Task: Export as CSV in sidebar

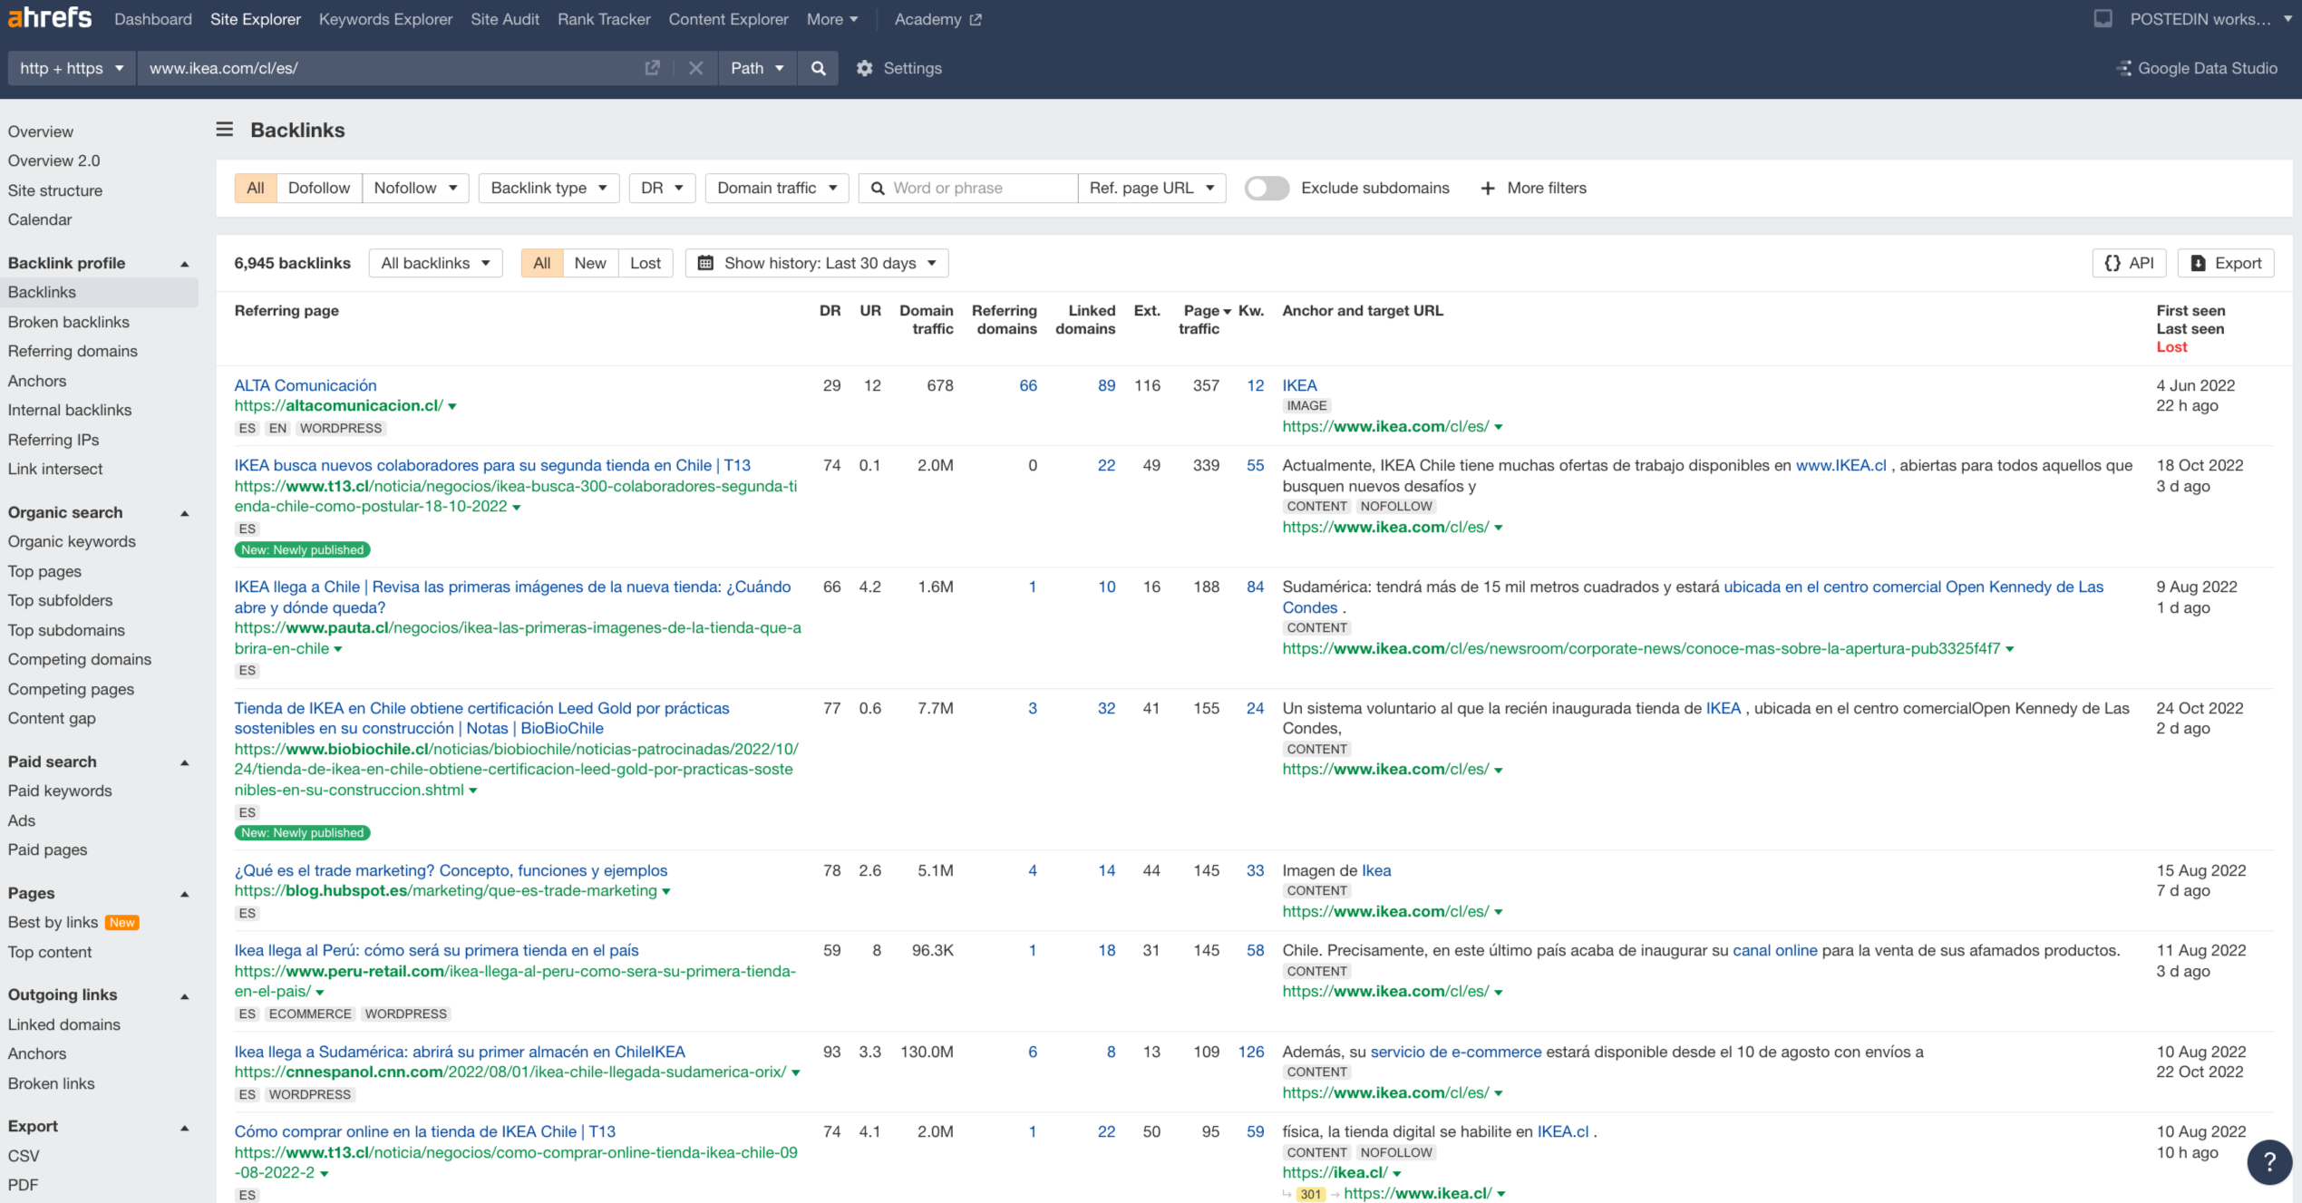Action: point(24,1156)
